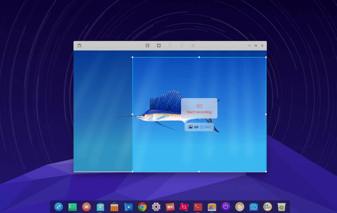Click the top-left selection handle
Viewport: 337px width, 213px height.
(x=132, y=57)
